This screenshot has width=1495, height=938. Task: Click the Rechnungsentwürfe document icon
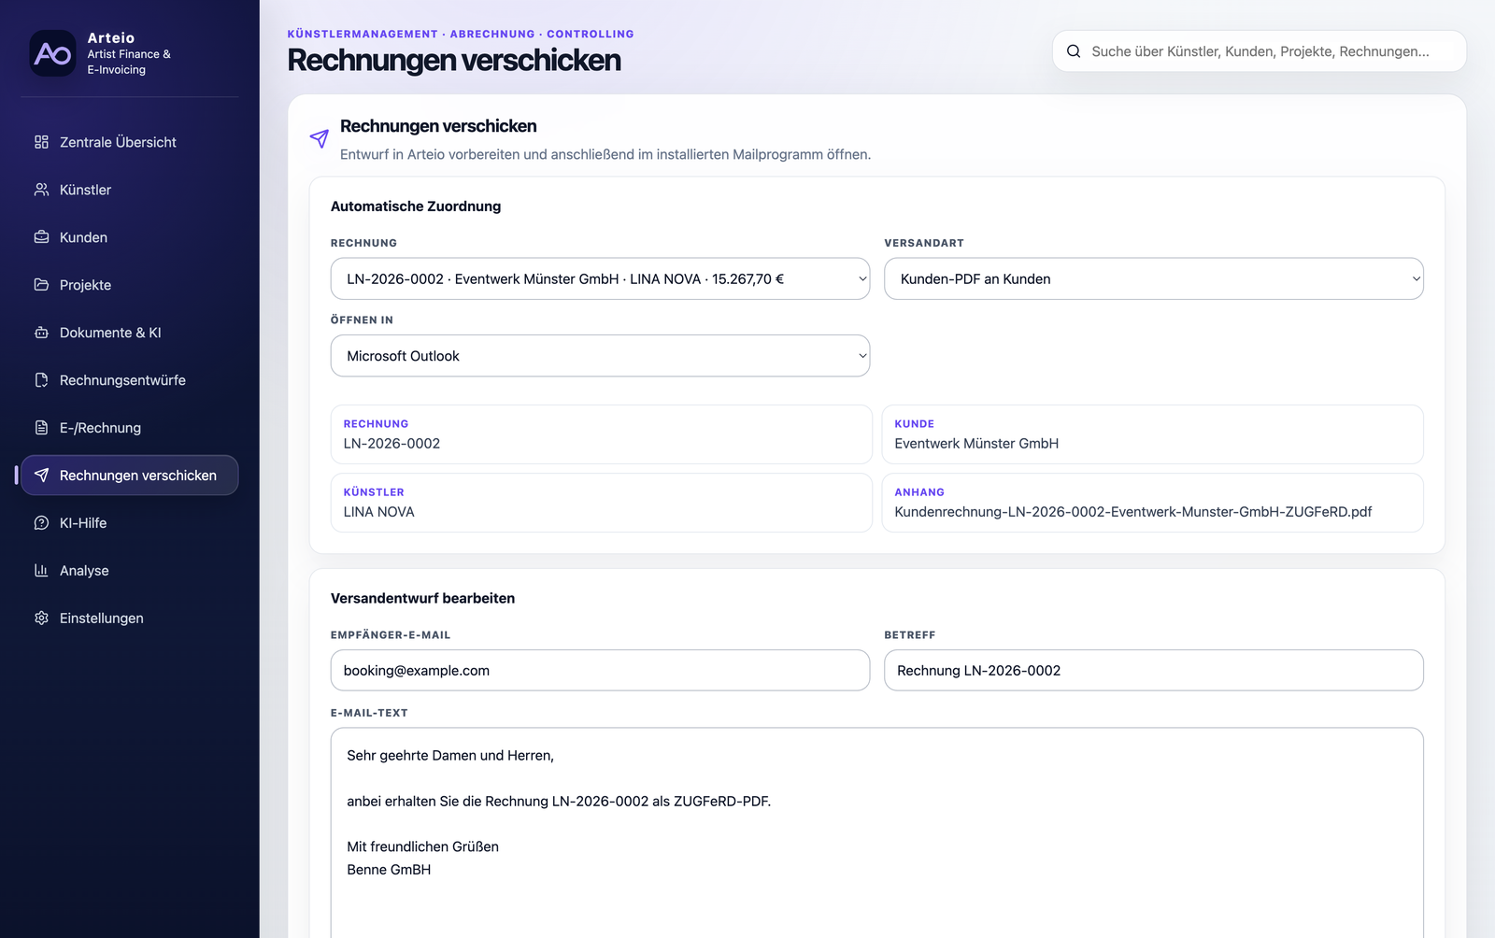pyautogui.click(x=41, y=380)
